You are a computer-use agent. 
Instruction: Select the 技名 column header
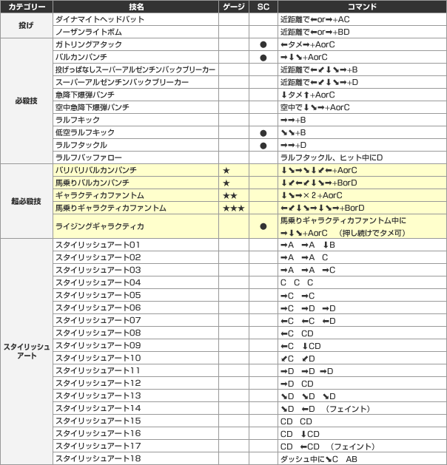[136, 7]
